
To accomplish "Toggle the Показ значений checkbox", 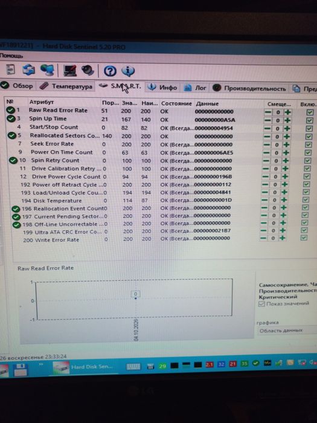I will 261,304.
